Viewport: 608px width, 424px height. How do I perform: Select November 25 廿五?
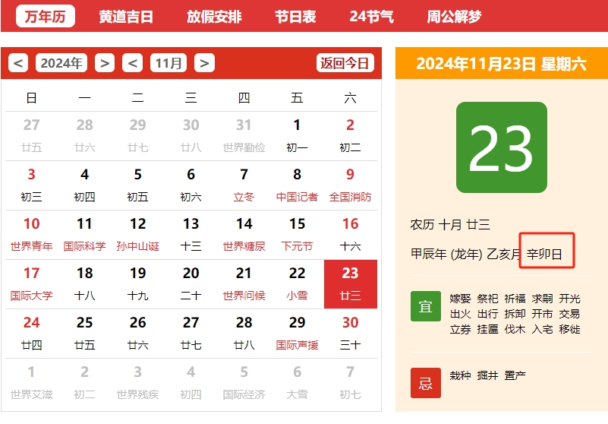tap(84, 334)
